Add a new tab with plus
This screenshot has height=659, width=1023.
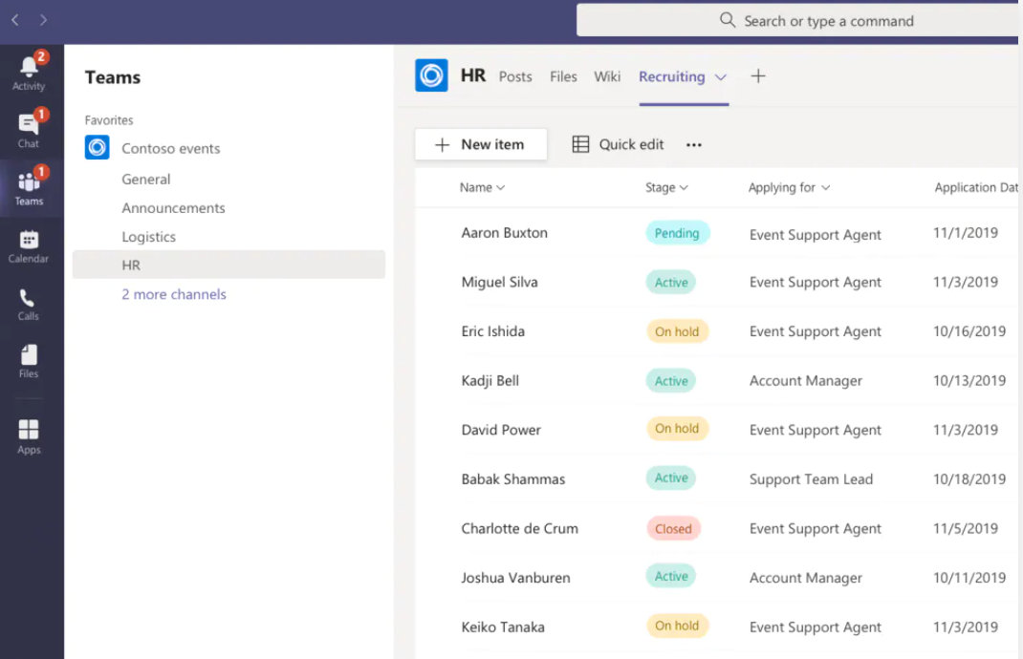(758, 76)
